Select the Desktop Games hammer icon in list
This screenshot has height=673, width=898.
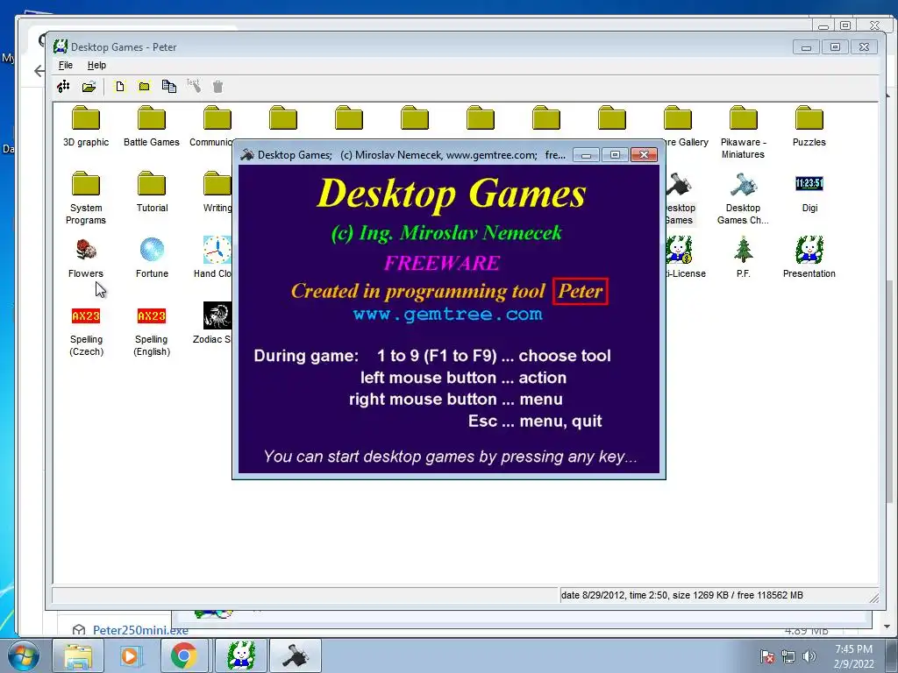680,184
